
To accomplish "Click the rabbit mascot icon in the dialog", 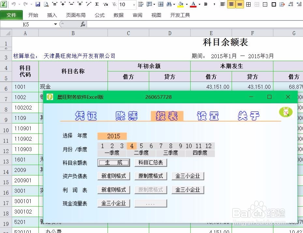I will (286, 112).
